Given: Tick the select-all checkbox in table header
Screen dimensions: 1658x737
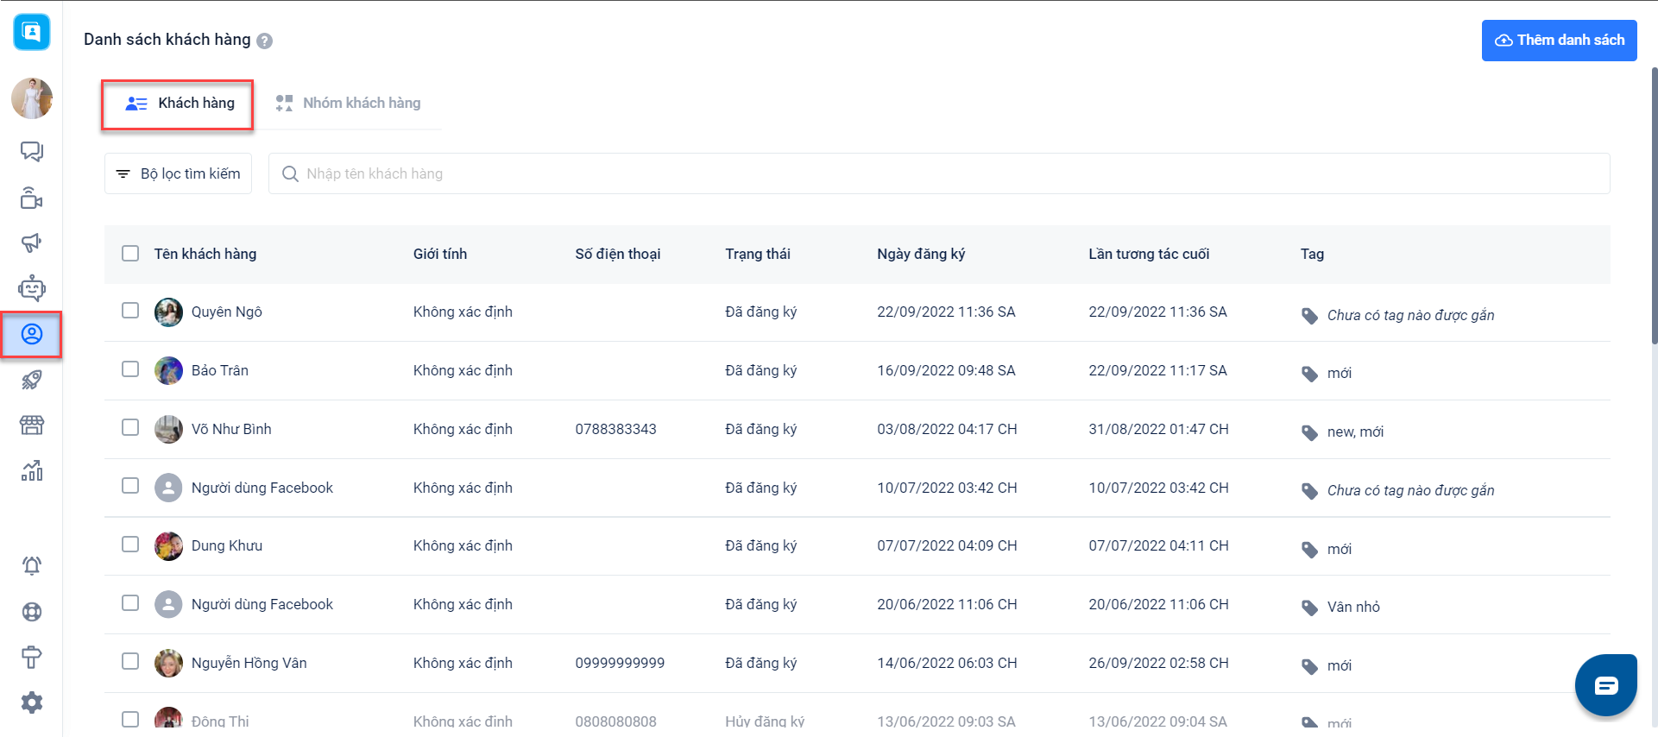Looking at the screenshot, I should click(130, 254).
